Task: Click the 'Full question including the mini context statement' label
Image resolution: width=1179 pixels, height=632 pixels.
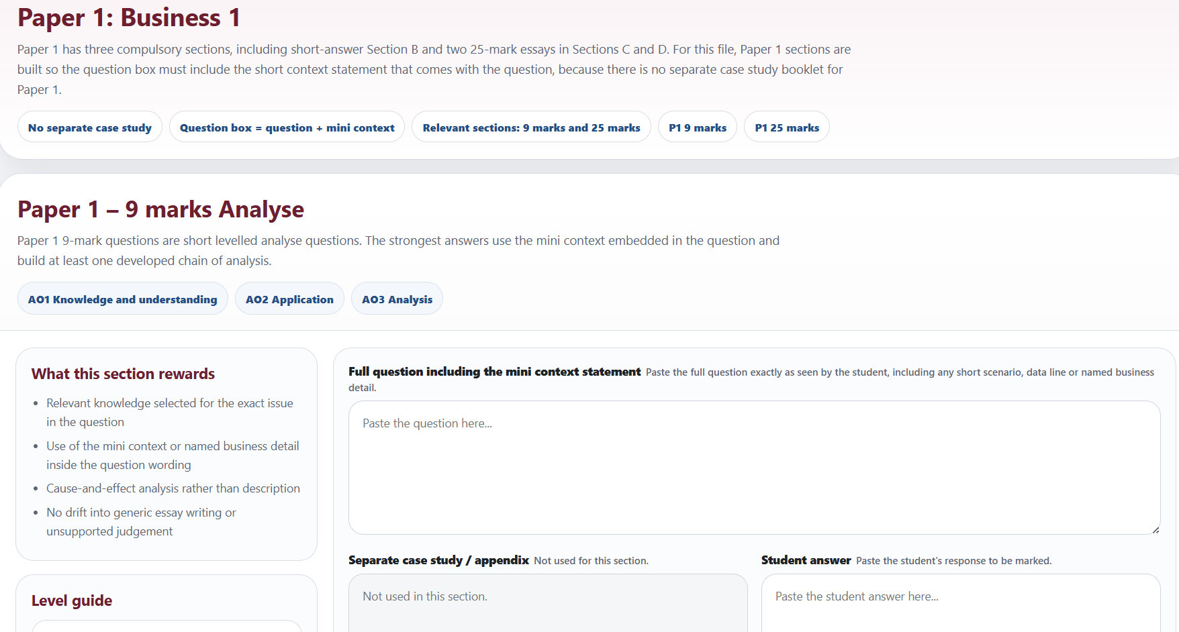Action: pyautogui.click(x=494, y=372)
